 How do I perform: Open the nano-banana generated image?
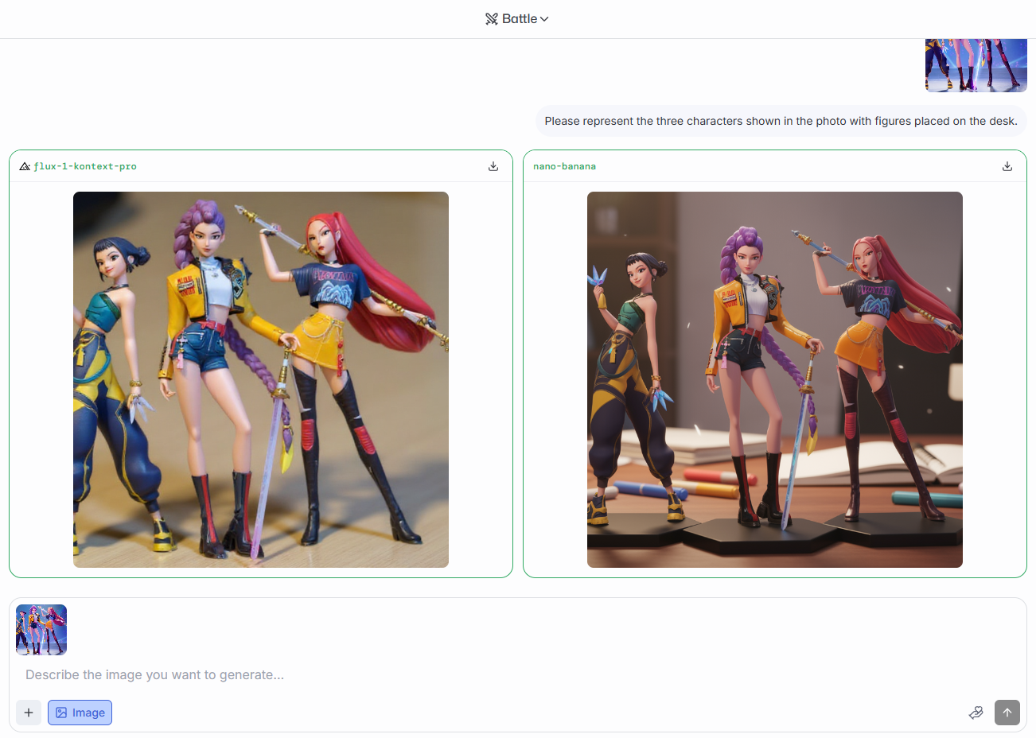(x=775, y=379)
